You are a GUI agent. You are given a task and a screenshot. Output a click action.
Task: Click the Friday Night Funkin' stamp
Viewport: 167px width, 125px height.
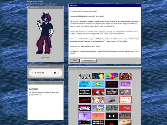click(85, 108)
